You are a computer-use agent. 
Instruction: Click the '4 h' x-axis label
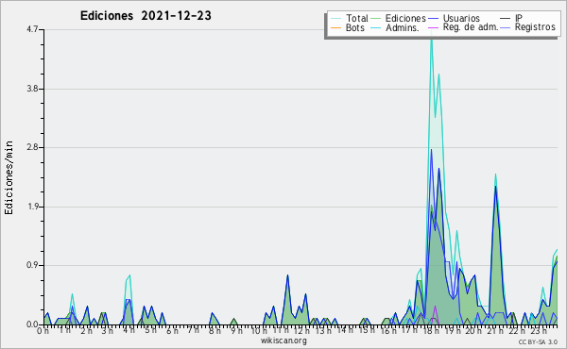click(129, 330)
